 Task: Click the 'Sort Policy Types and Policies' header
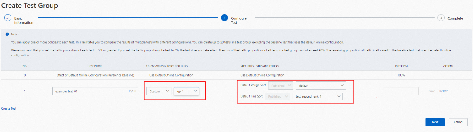tap(260, 66)
